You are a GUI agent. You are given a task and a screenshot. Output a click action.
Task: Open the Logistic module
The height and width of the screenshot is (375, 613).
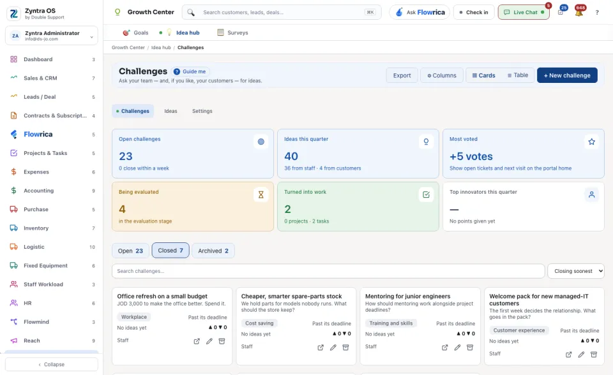(52, 247)
